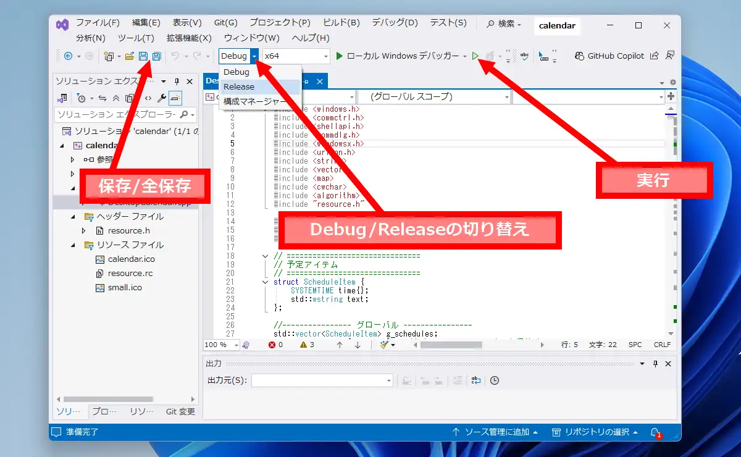Click the navigate to previous issue up arrow
This screenshot has height=457, width=741.
pyautogui.click(x=340, y=345)
